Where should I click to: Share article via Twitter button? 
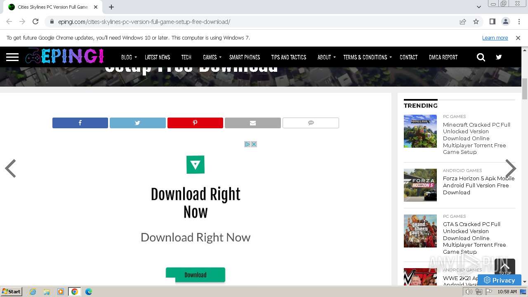click(x=137, y=123)
